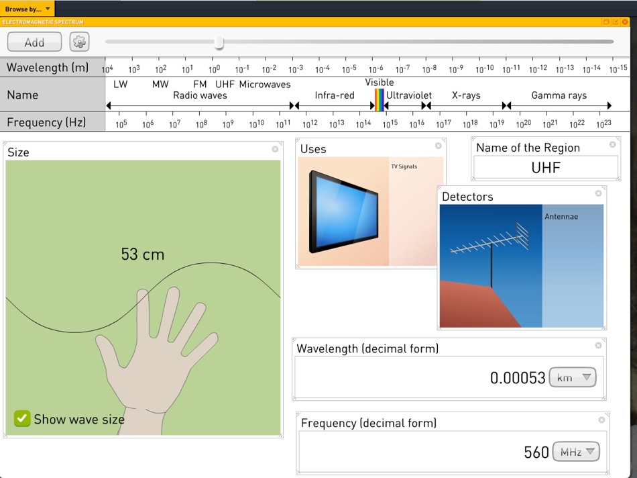
Task: Open the km wavelength unit dropdown
Action: point(573,377)
